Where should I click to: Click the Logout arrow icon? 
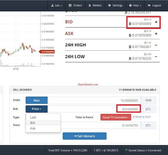pyautogui.click(x=149, y=5)
